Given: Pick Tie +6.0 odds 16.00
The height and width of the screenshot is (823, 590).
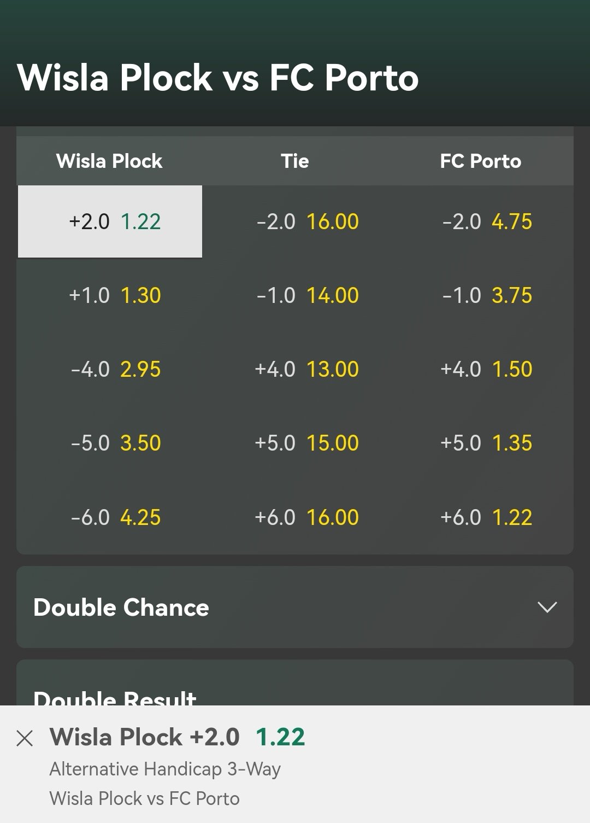Looking at the screenshot, I should click(307, 517).
